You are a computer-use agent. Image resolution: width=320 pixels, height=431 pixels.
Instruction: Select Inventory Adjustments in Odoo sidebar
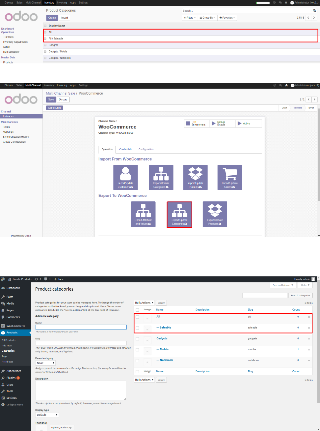[x=15, y=42]
